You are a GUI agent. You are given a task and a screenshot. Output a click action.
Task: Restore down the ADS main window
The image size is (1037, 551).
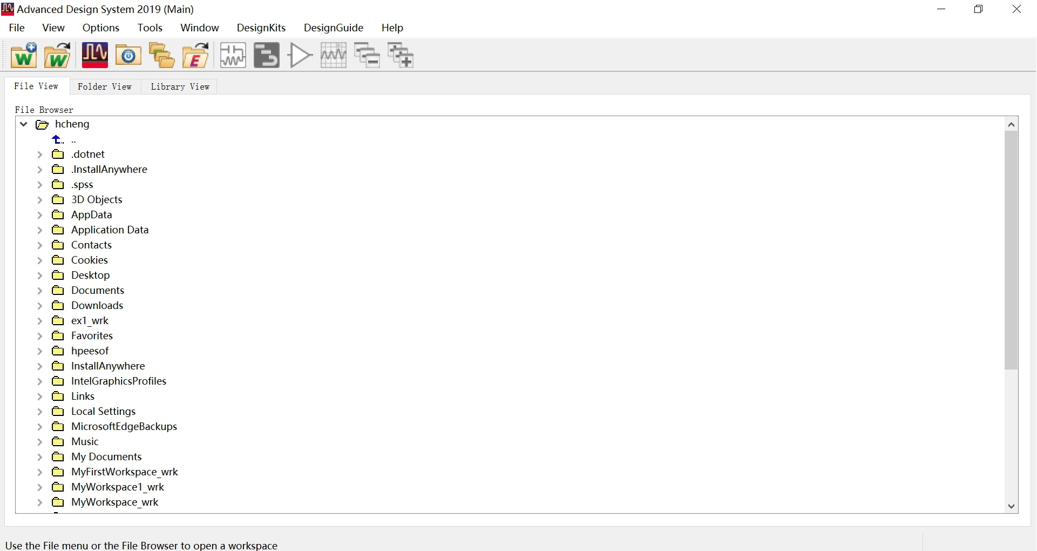(979, 9)
